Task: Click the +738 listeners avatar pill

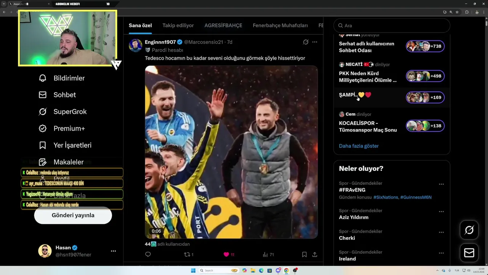Action: pos(425,46)
